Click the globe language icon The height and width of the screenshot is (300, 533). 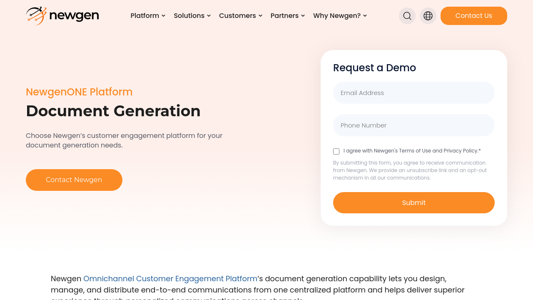(428, 16)
